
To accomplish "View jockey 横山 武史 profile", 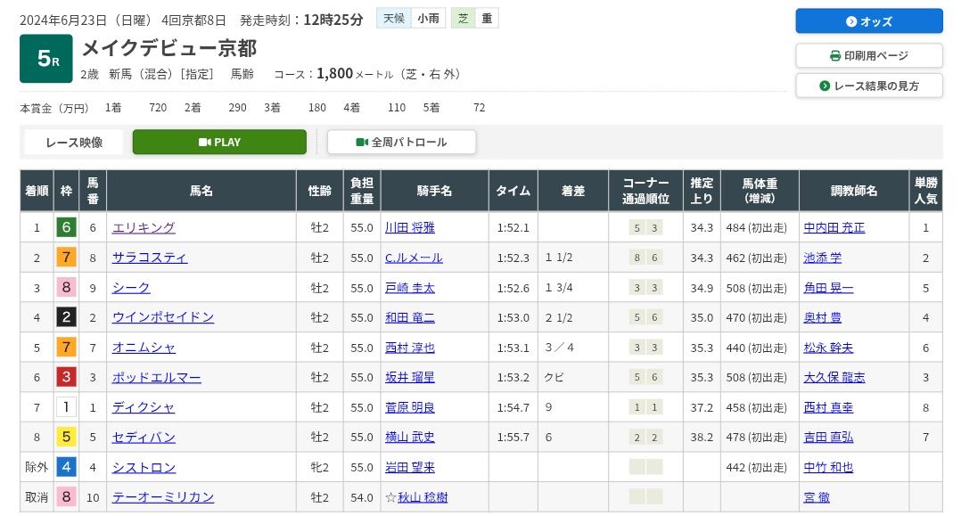I will 410,437.
